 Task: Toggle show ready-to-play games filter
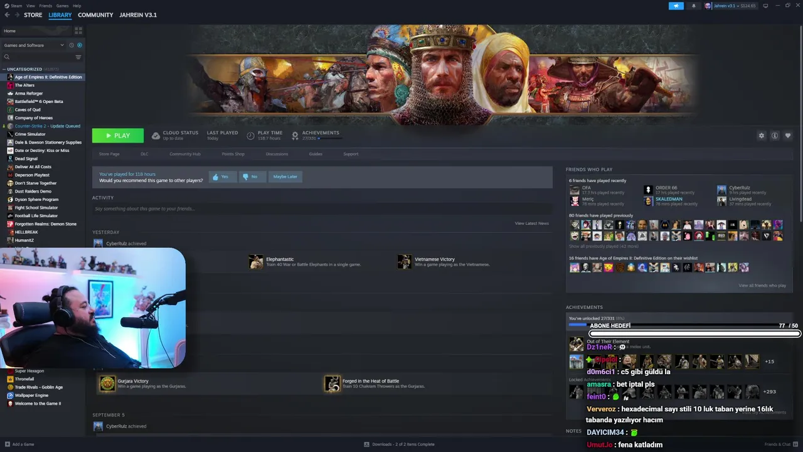(80, 45)
